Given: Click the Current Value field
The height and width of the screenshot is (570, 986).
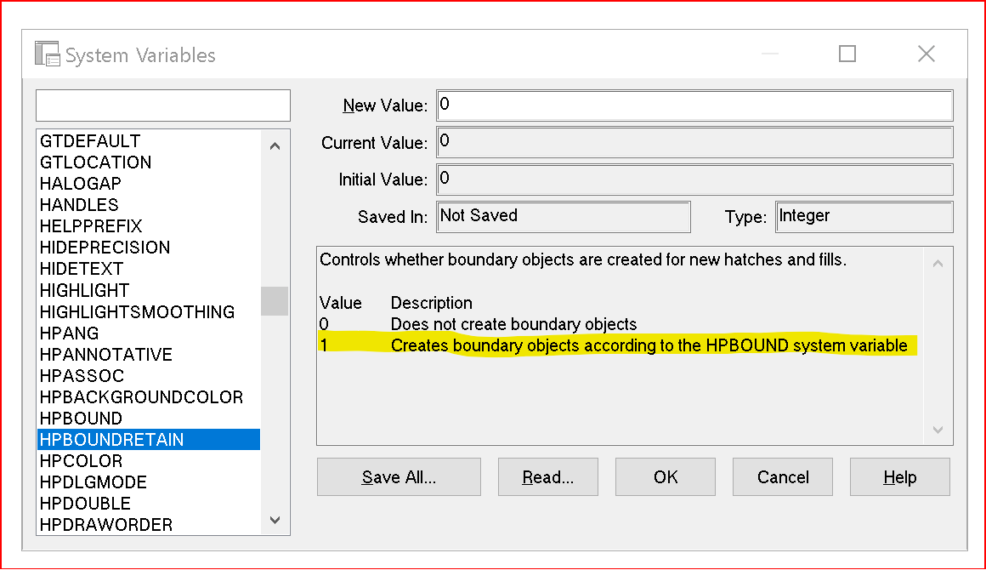Looking at the screenshot, I should pyautogui.click(x=694, y=142).
